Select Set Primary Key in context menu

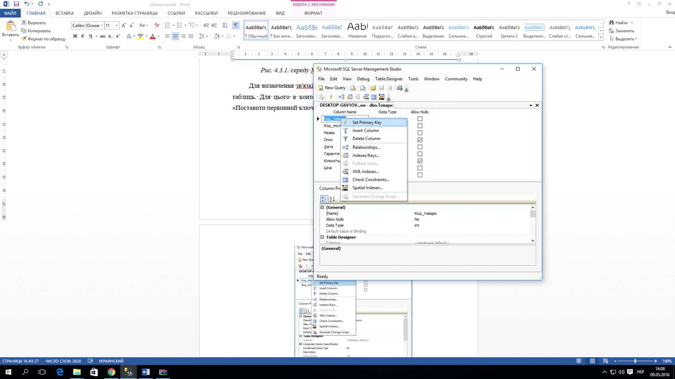366,122
